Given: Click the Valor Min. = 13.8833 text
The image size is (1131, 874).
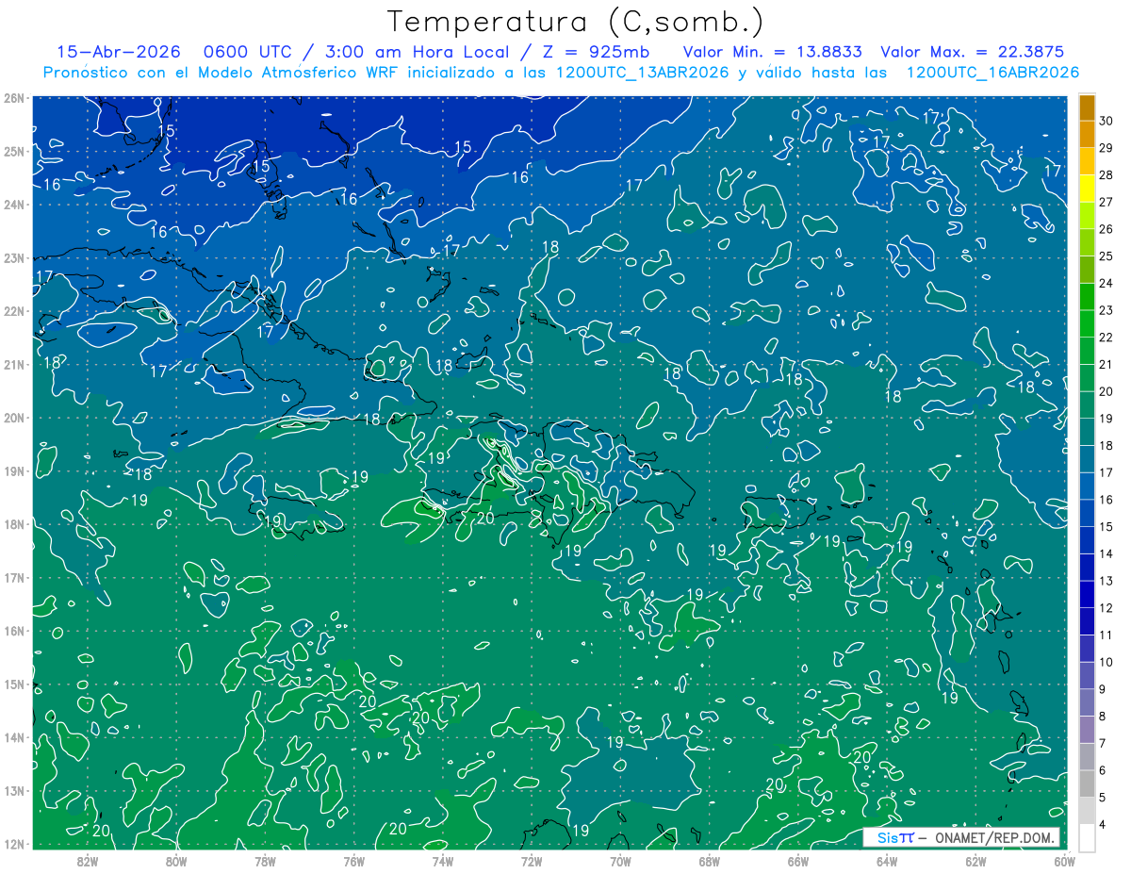Looking at the screenshot, I should (776, 52).
